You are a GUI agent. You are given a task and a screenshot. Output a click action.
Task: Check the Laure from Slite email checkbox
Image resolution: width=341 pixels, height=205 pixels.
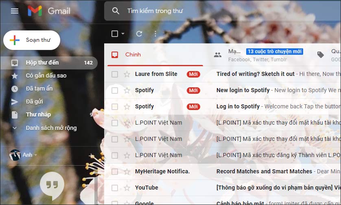pyautogui.click(x=115, y=74)
